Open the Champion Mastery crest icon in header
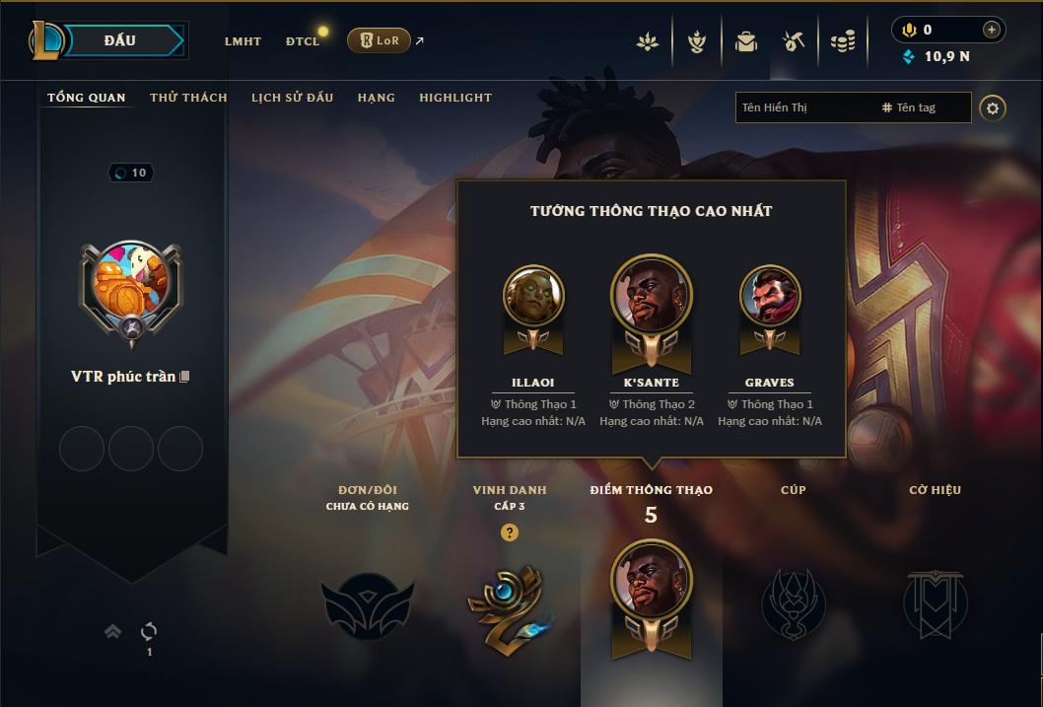 pos(696,42)
